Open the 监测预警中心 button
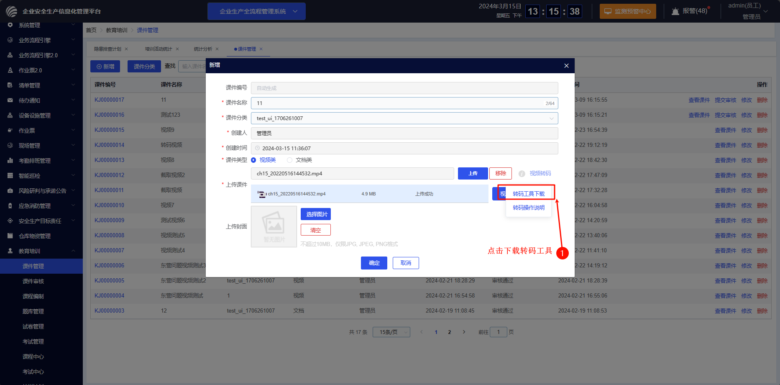 [628, 11]
